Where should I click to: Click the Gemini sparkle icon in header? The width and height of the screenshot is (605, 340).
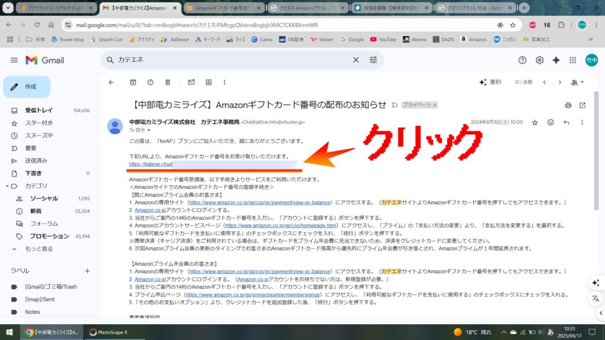point(556,60)
